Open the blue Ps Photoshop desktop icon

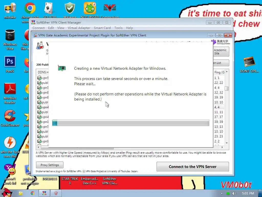pos(10,62)
